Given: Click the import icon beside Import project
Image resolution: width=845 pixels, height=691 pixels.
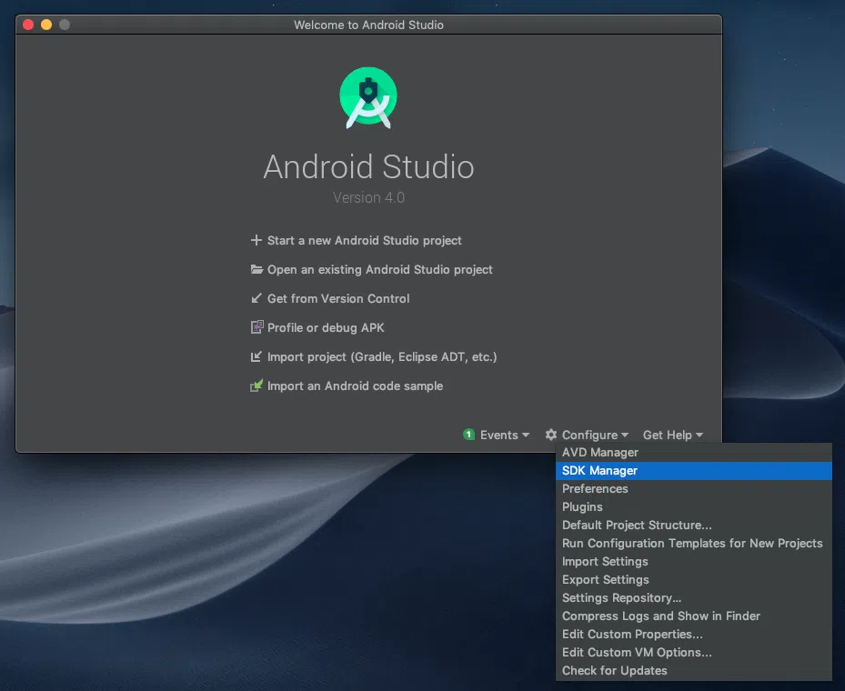Looking at the screenshot, I should pos(257,356).
